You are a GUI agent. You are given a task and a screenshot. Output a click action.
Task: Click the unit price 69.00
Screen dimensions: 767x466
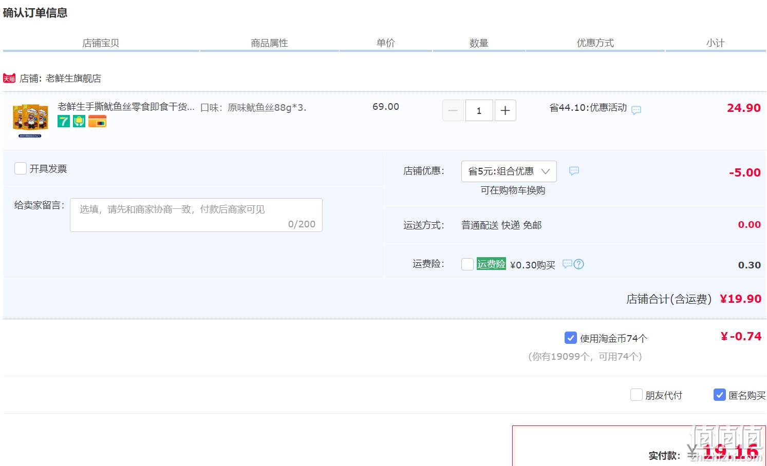coord(386,107)
